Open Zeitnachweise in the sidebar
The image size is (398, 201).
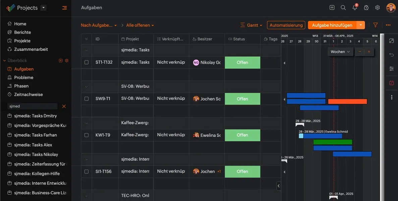[x=29, y=94]
